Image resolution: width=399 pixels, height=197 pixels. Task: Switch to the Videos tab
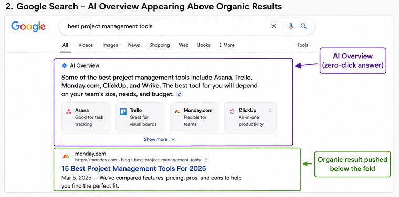86,45
